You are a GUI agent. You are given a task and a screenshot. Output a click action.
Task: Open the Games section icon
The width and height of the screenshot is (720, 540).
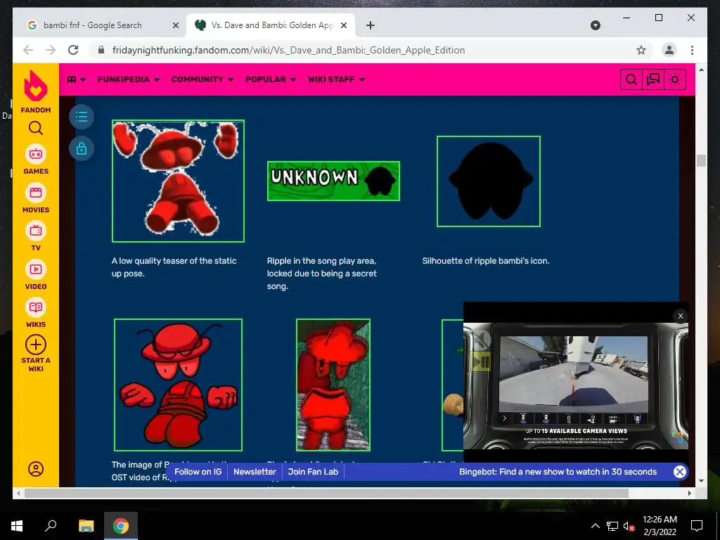35,154
